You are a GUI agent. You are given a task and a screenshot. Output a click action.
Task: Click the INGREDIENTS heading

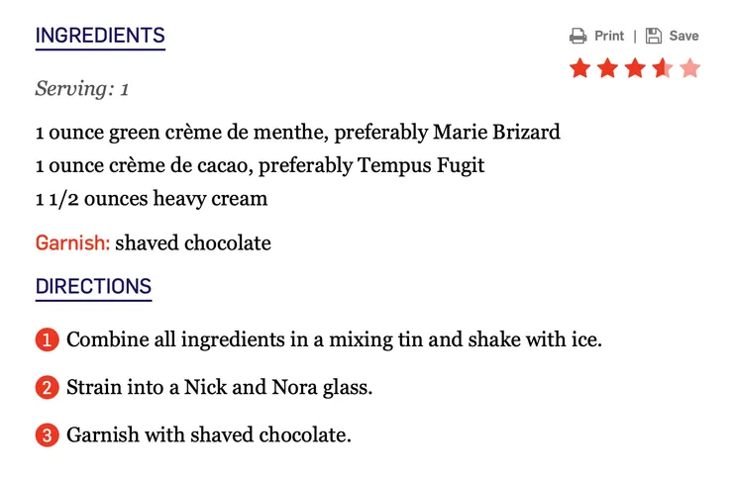coord(100,37)
